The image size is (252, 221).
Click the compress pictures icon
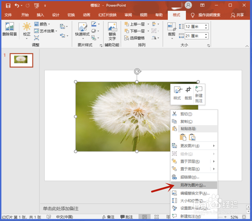click(37, 38)
